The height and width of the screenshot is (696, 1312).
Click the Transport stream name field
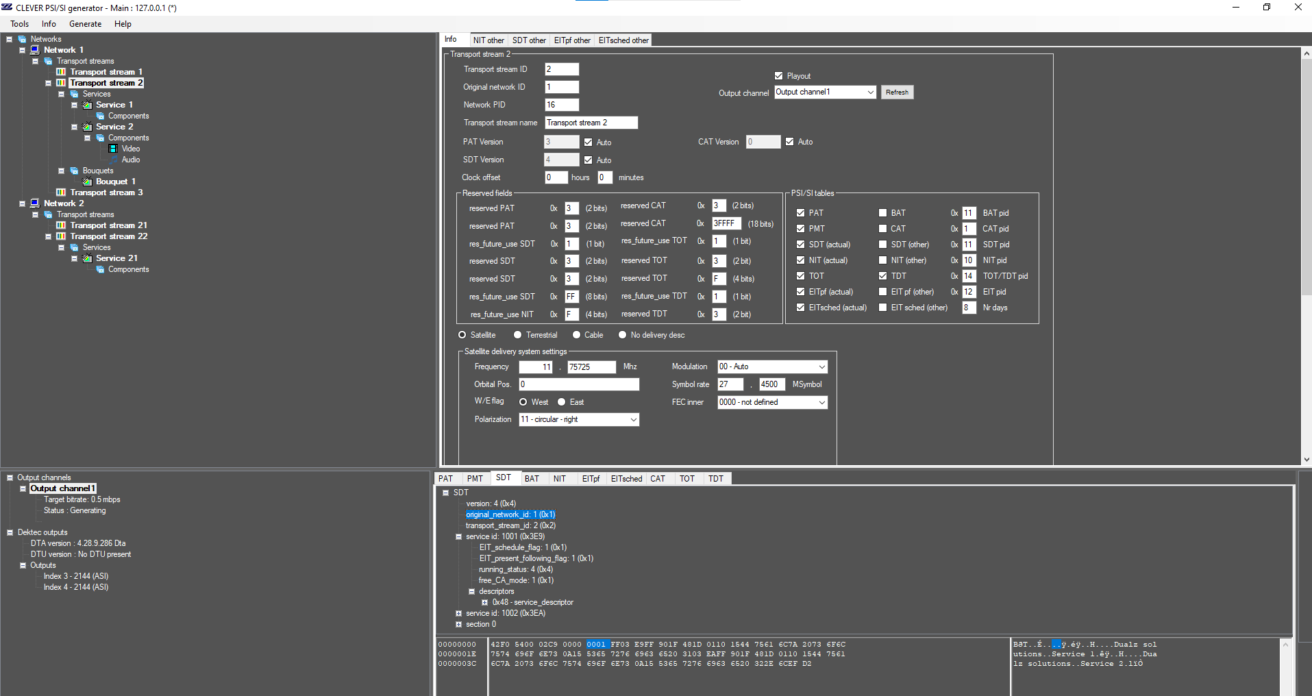pyautogui.click(x=591, y=123)
